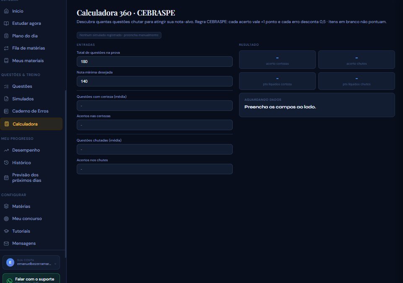Click the ENTRADAS section label
403x283 pixels.
point(86,45)
